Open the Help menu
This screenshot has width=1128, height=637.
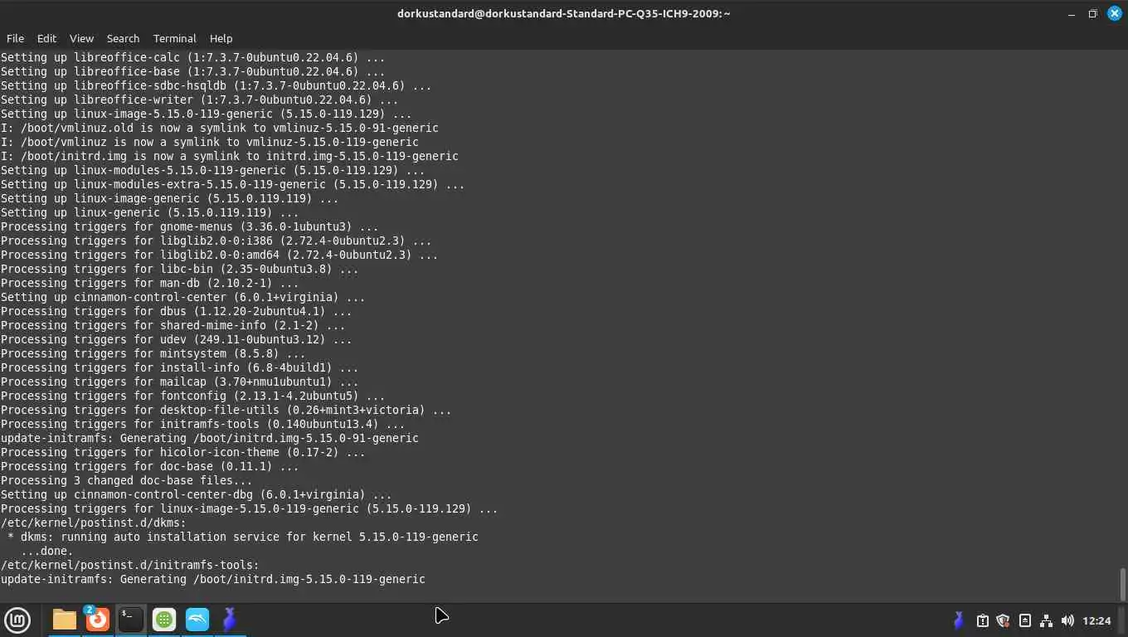221,38
